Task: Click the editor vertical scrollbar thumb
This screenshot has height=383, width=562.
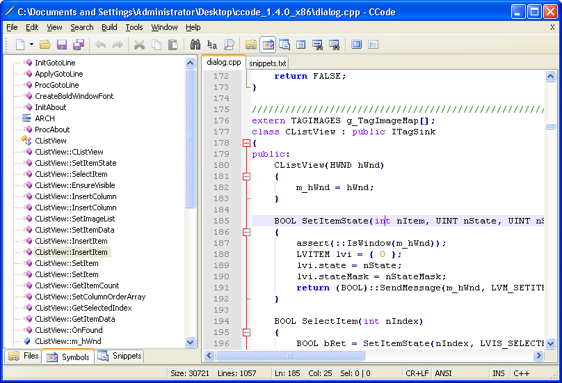Action: [x=551, y=126]
